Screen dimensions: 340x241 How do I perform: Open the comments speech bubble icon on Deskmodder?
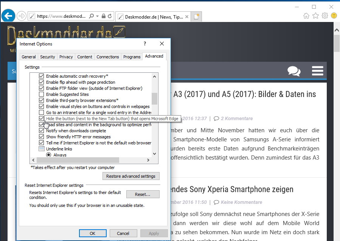coord(294,71)
